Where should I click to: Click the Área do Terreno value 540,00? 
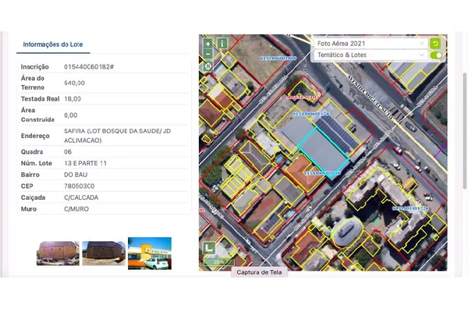(x=74, y=83)
